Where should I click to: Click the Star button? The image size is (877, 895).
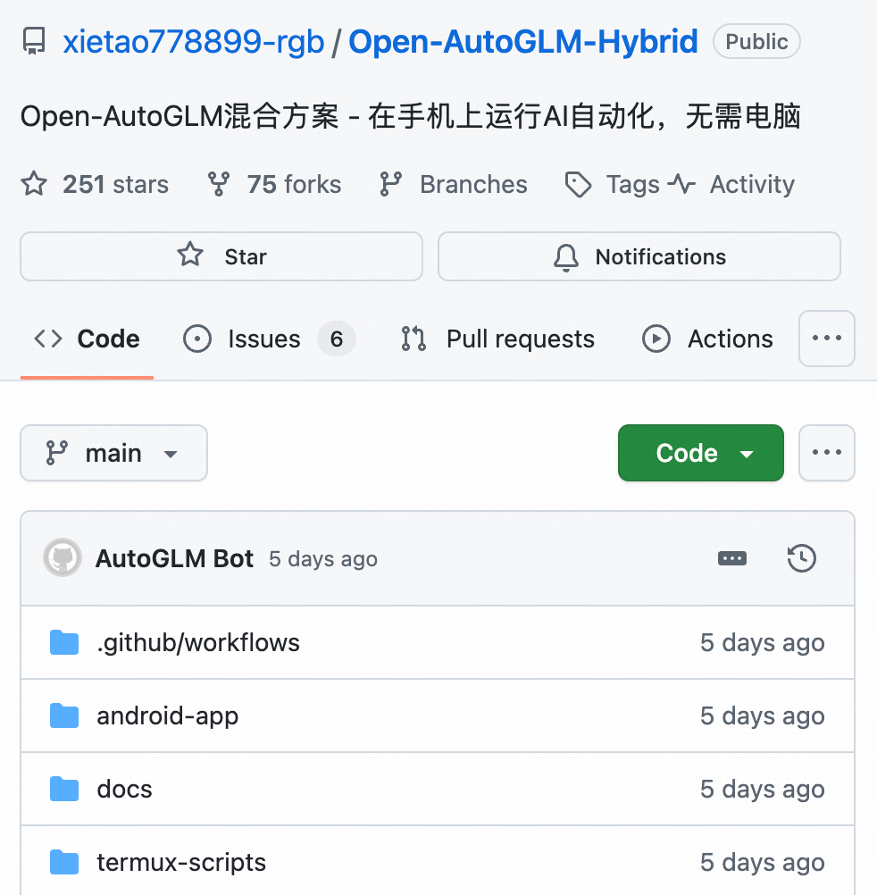[221, 257]
